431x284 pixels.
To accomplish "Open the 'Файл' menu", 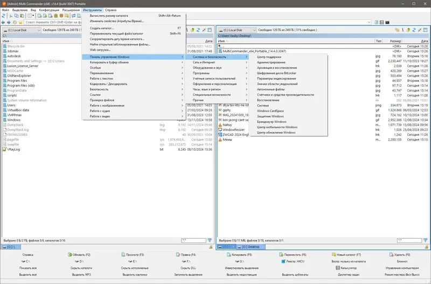I will click(x=5, y=10).
